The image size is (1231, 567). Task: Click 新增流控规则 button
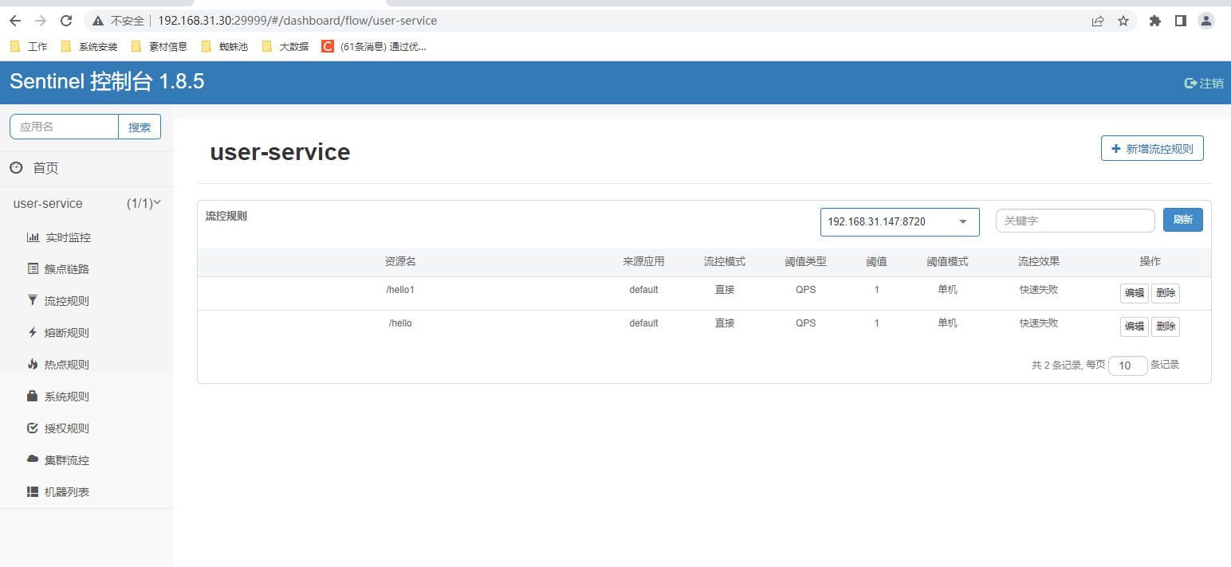(x=1152, y=148)
